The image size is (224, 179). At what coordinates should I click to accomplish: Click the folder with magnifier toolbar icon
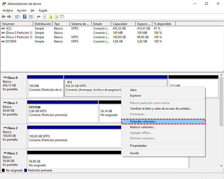pyautogui.click(x=56, y=17)
